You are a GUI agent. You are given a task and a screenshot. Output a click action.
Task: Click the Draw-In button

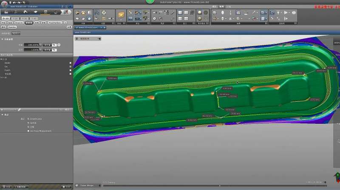pyautogui.click(x=19, y=22)
